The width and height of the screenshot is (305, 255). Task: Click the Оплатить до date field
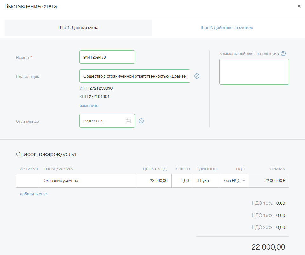pos(102,121)
